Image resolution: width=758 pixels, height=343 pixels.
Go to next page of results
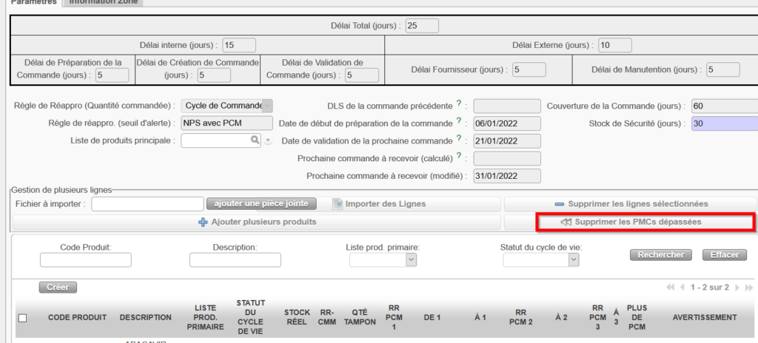point(737,288)
